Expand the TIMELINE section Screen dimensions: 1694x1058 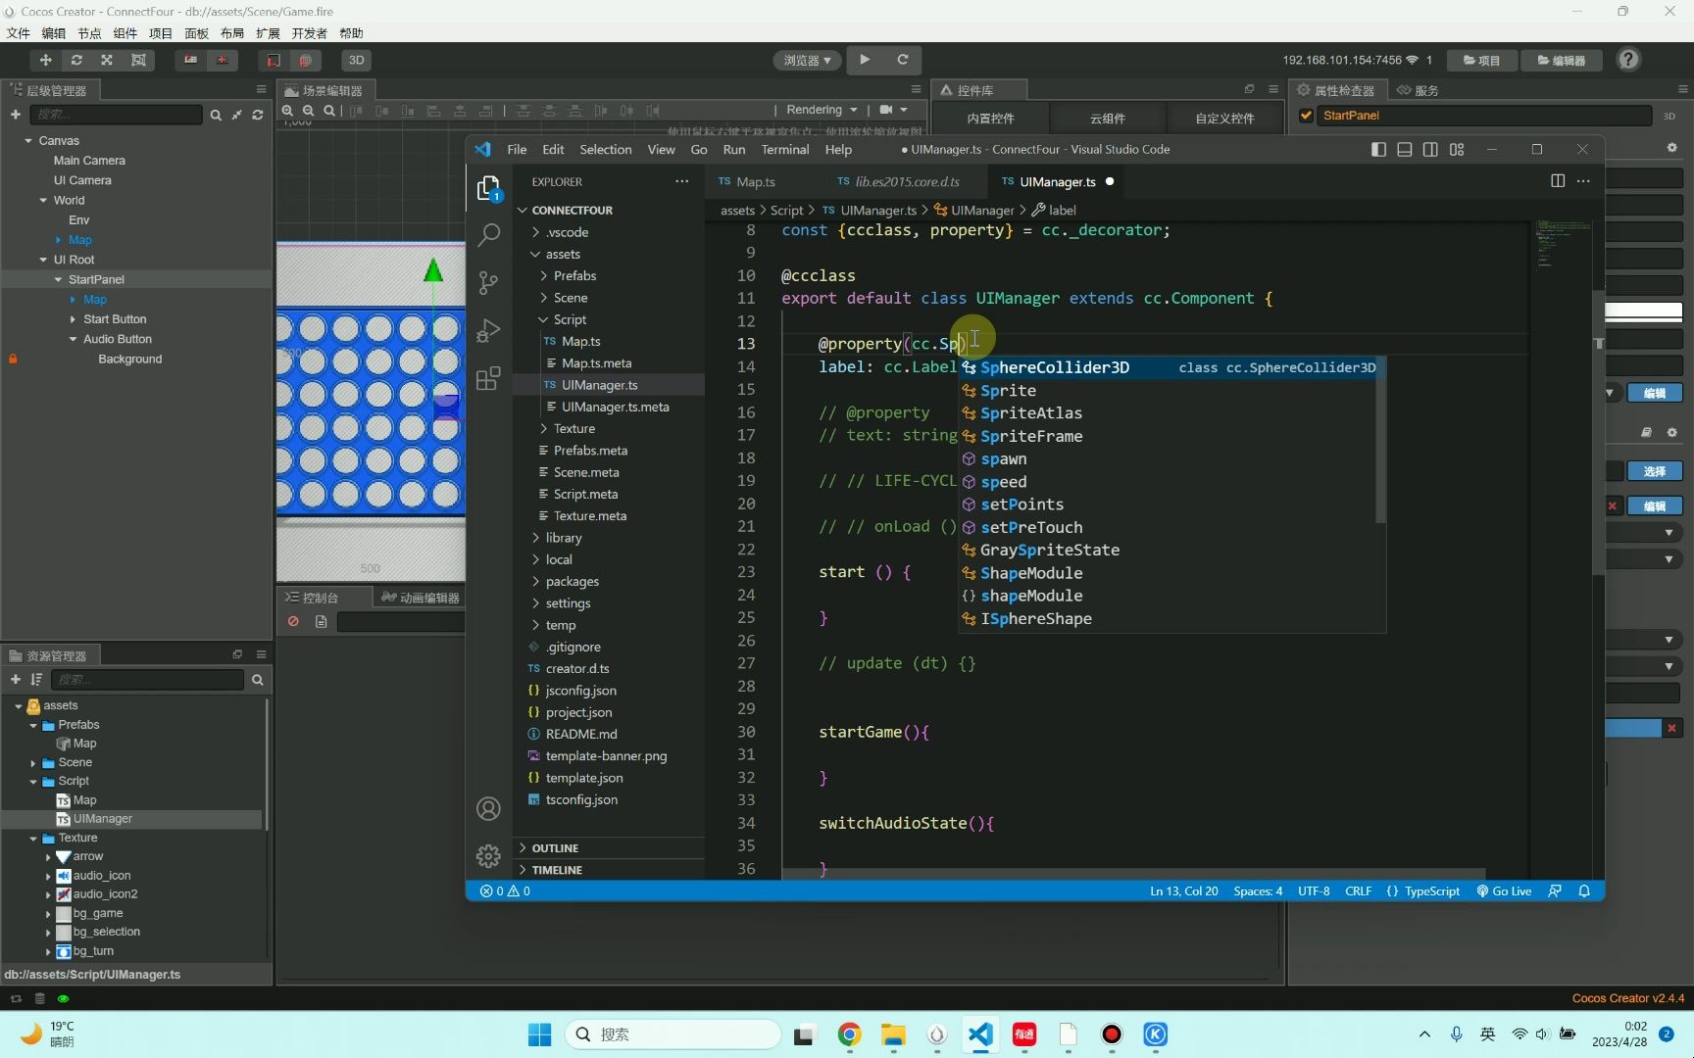pos(557,870)
